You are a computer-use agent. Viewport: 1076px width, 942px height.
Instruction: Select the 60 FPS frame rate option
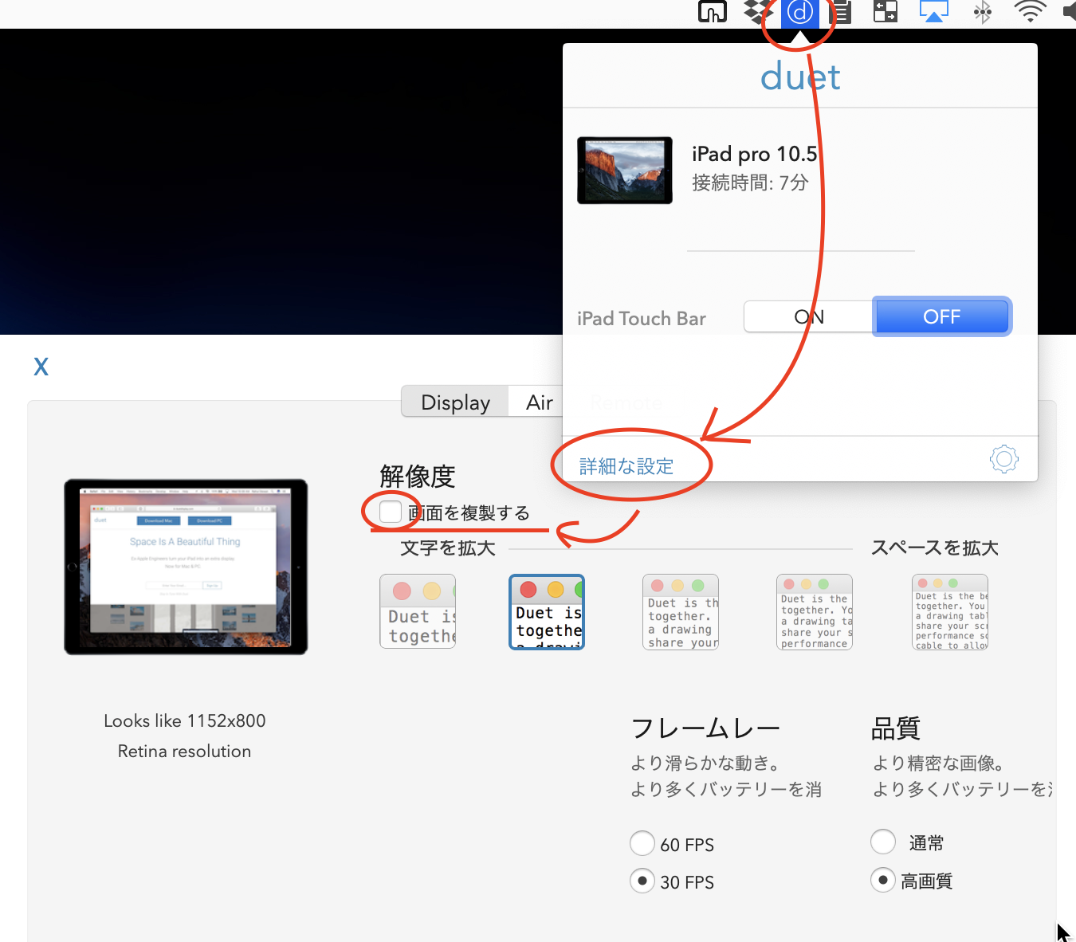tap(642, 843)
